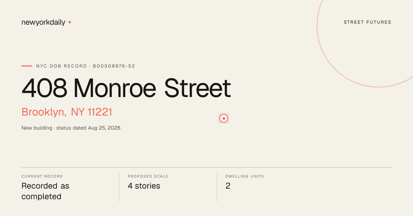Screen dimensions: 413x216
Task: Click the horizontal divider above the stats
Action: [206, 167]
